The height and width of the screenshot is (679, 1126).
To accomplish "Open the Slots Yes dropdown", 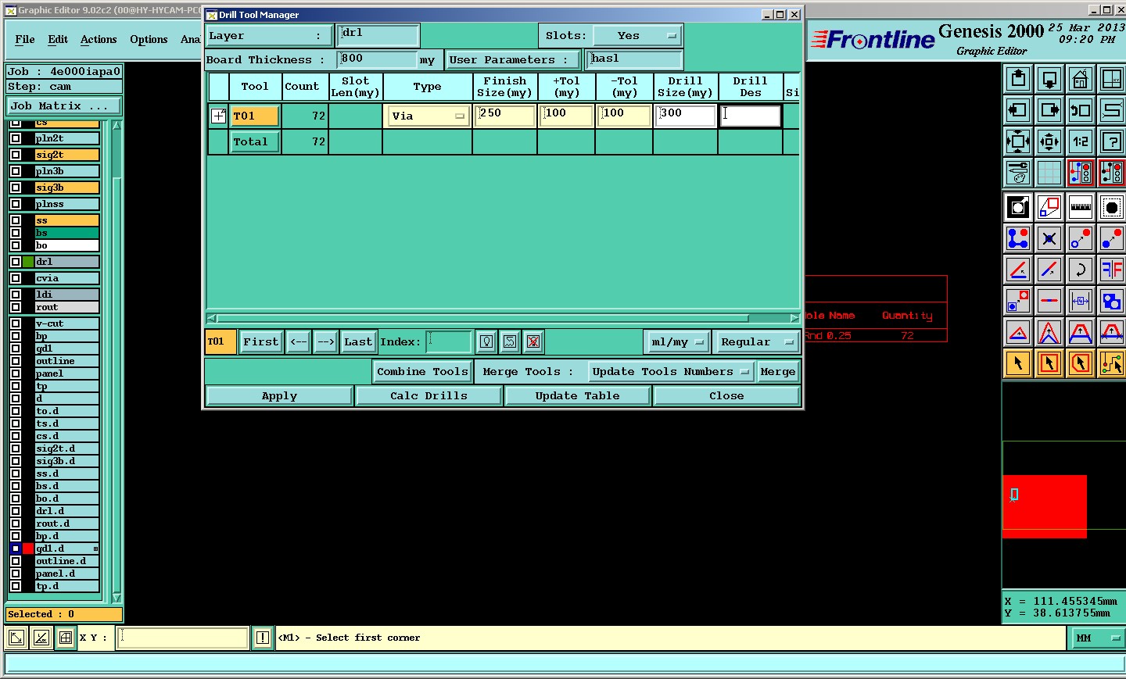I will [x=637, y=36].
